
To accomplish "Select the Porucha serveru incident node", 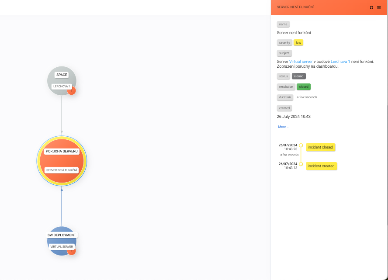I will (62, 160).
